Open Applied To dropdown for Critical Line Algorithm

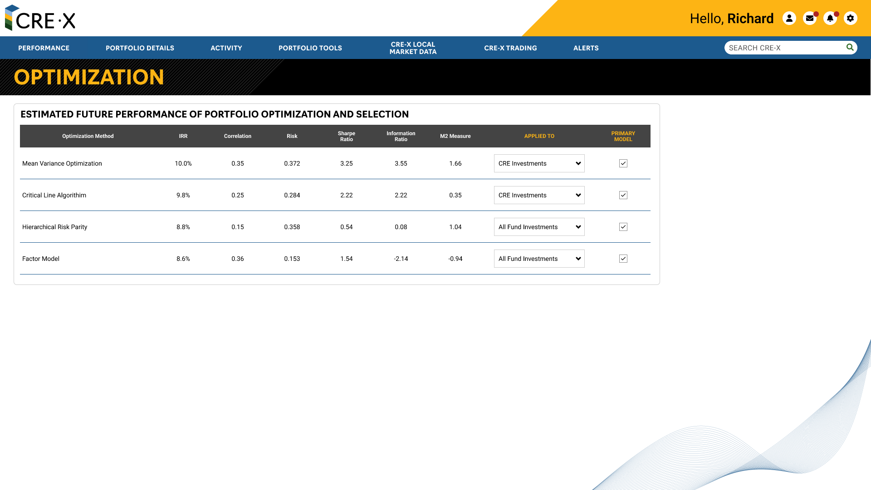539,195
